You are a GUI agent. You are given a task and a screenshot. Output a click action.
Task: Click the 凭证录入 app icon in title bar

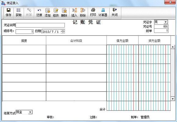pyautogui.click(x=3, y=3)
